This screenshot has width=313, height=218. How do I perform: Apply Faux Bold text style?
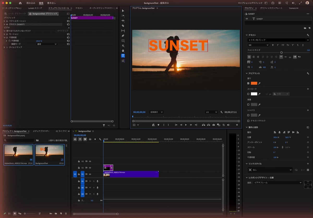[273, 45]
